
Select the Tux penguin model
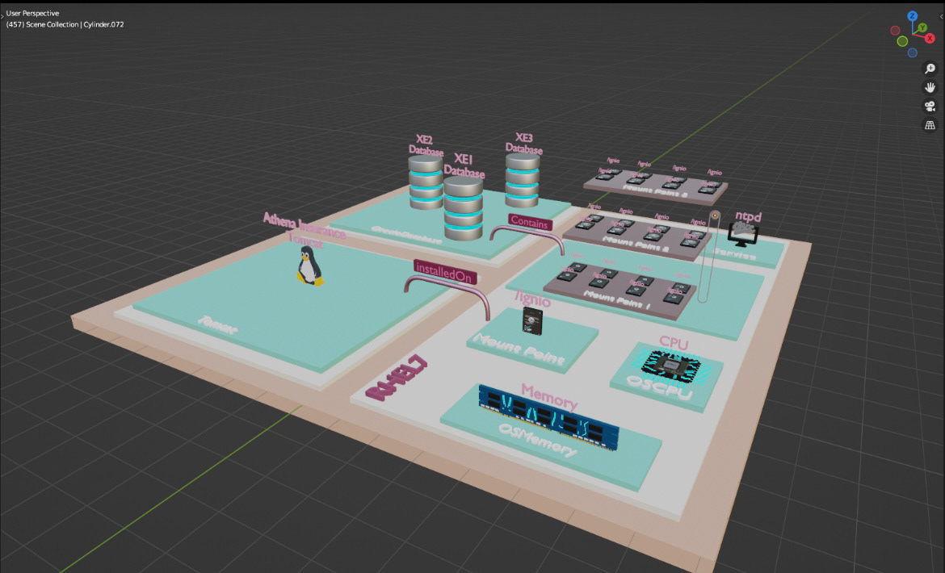(x=309, y=266)
